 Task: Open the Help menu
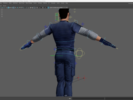[x=67, y=3]
